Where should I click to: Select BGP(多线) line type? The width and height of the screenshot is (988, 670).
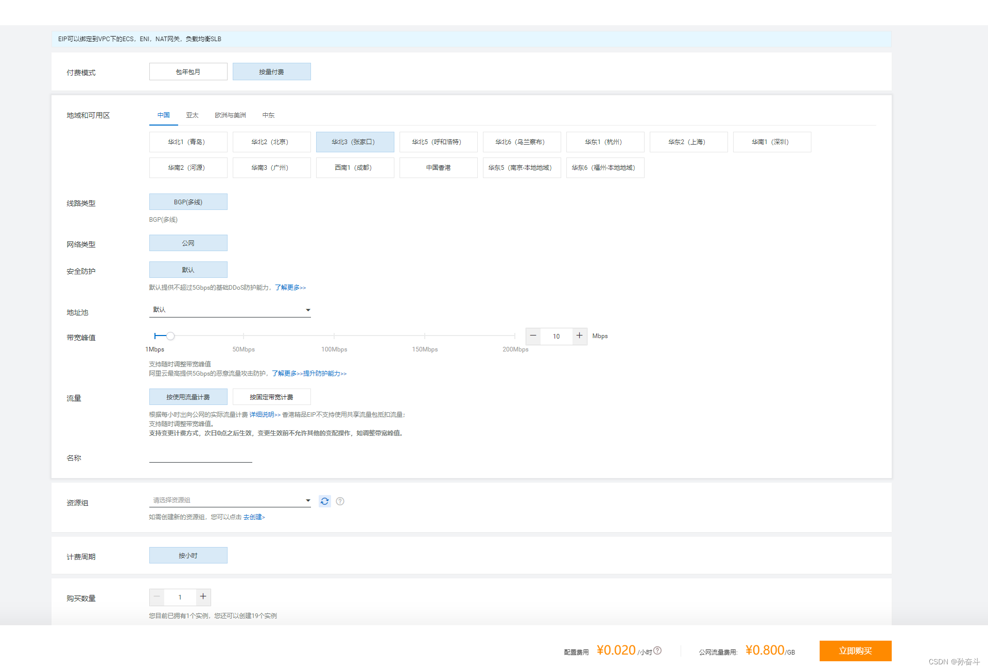point(188,202)
